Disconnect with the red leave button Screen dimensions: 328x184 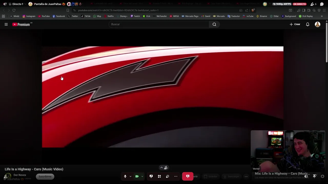[188, 176]
